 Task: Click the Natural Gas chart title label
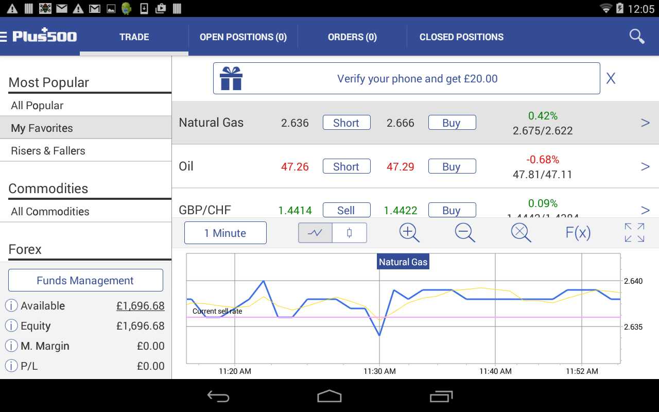[403, 262]
